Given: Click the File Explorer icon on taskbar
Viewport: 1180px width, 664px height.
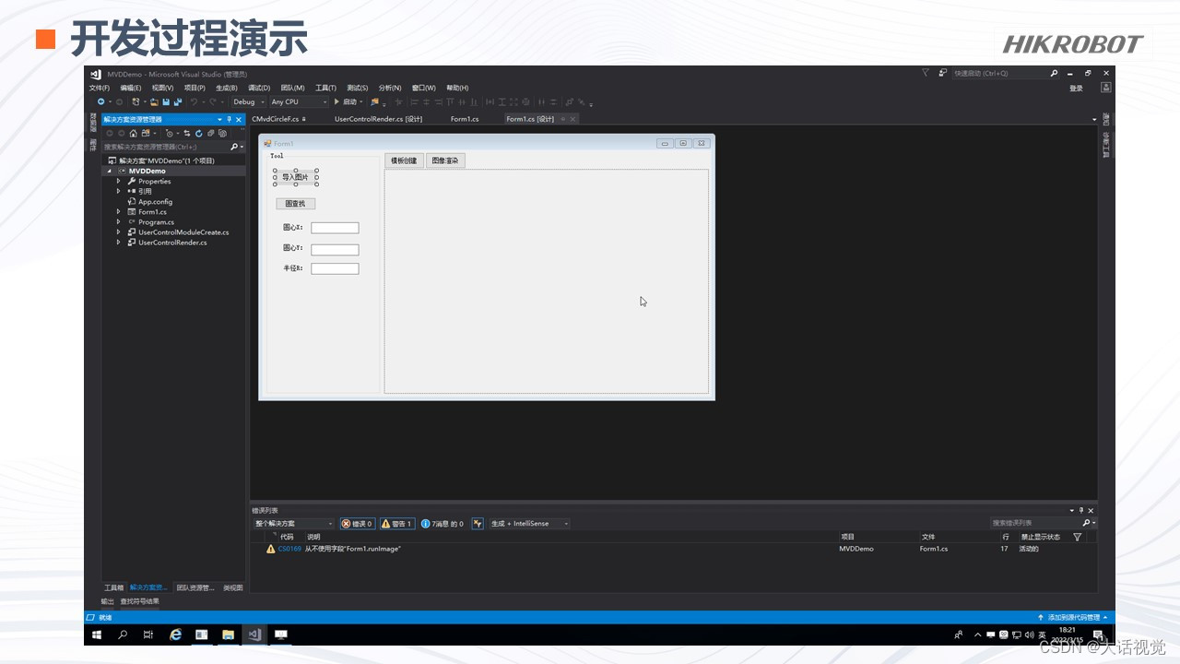Looking at the screenshot, I should [x=228, y=634].
